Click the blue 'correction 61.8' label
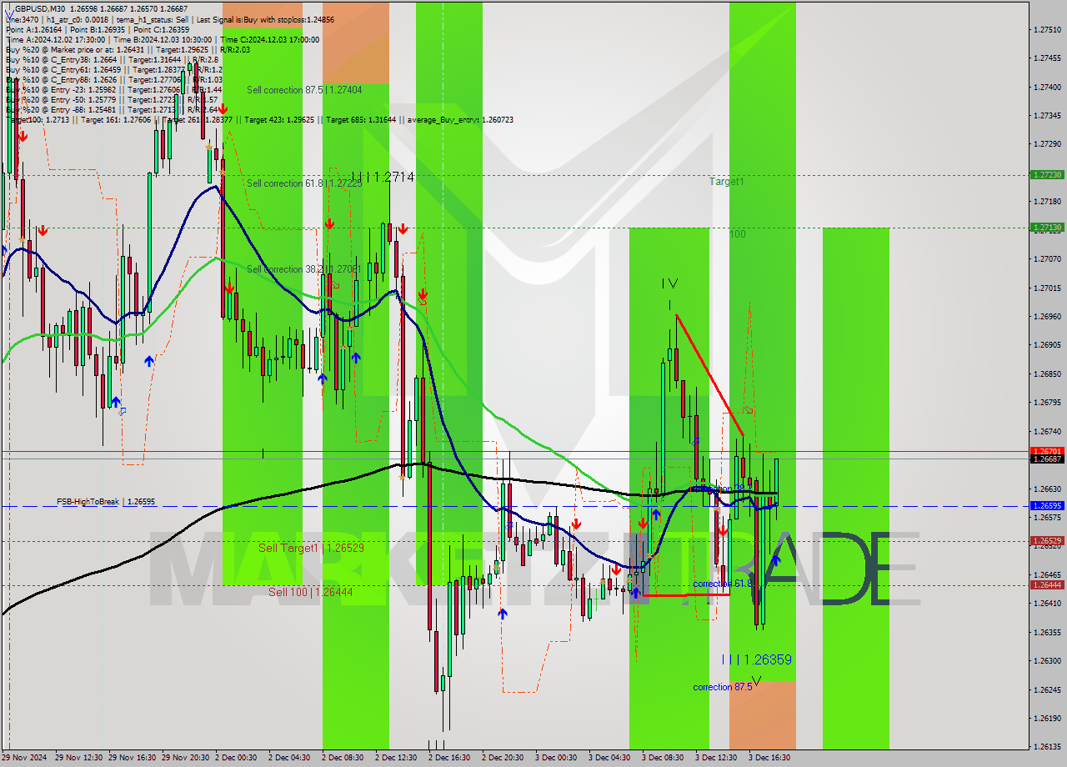 click(x=723, y=584)
